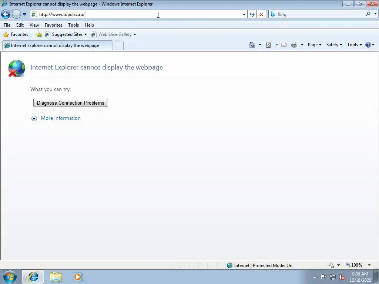This screenshot has width=379, height=284.
Task: Show hidden tray icons arrow
Action: pyautogui.click(x=315, y=277)
